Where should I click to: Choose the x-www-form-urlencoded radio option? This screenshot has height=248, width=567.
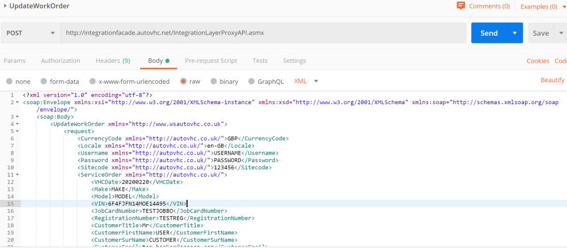[92, 82]
